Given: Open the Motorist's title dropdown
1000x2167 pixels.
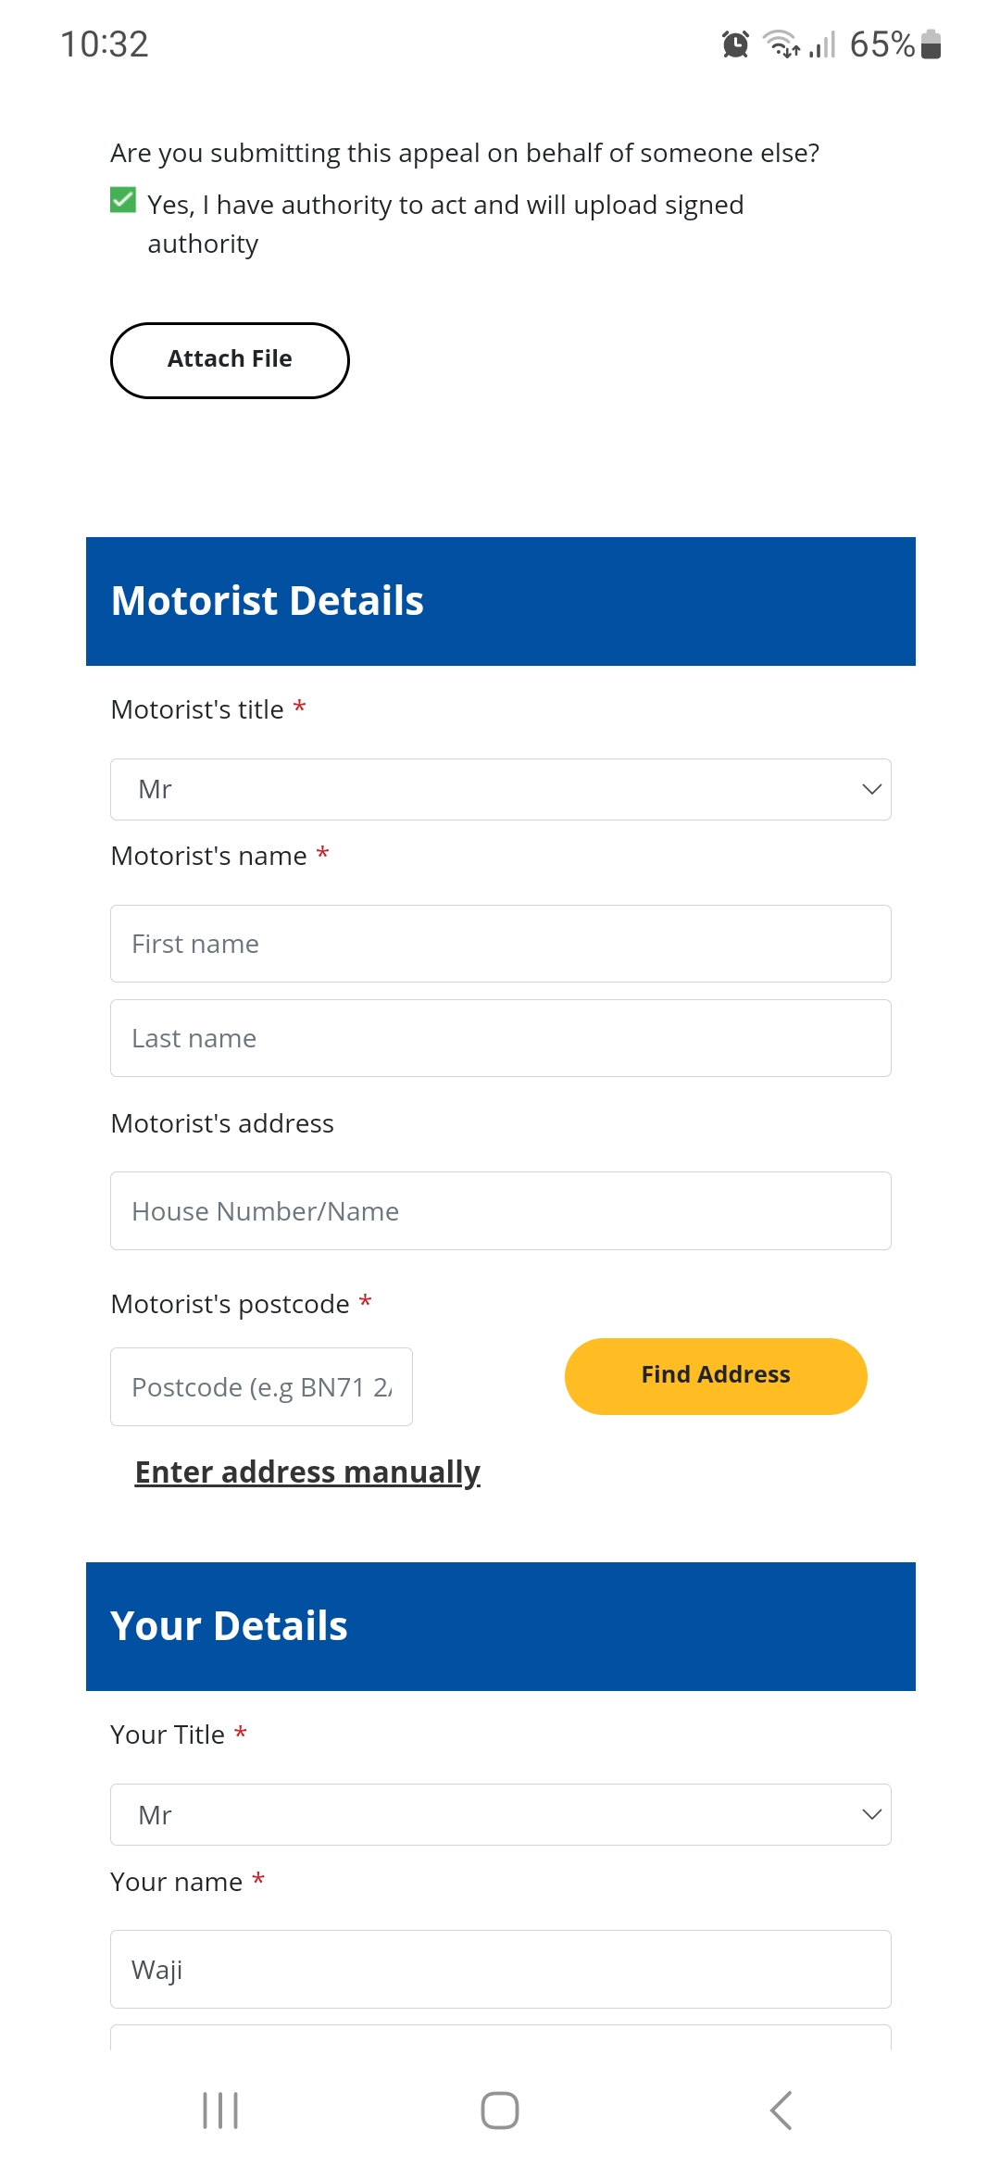Looking at the screenshot, I should pos(501,789).
